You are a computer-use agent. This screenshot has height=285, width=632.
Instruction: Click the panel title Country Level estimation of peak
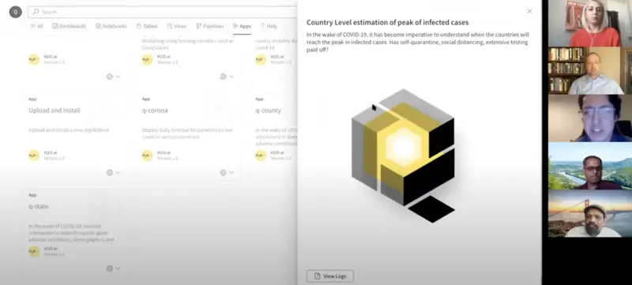[x=387, y=23]
